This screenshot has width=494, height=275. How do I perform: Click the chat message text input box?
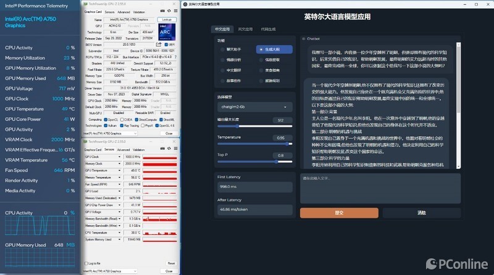coord(380,189)
